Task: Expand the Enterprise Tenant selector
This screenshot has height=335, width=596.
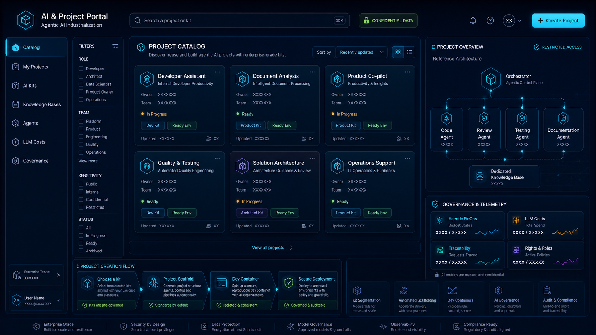Action: (x=36, y=275)
